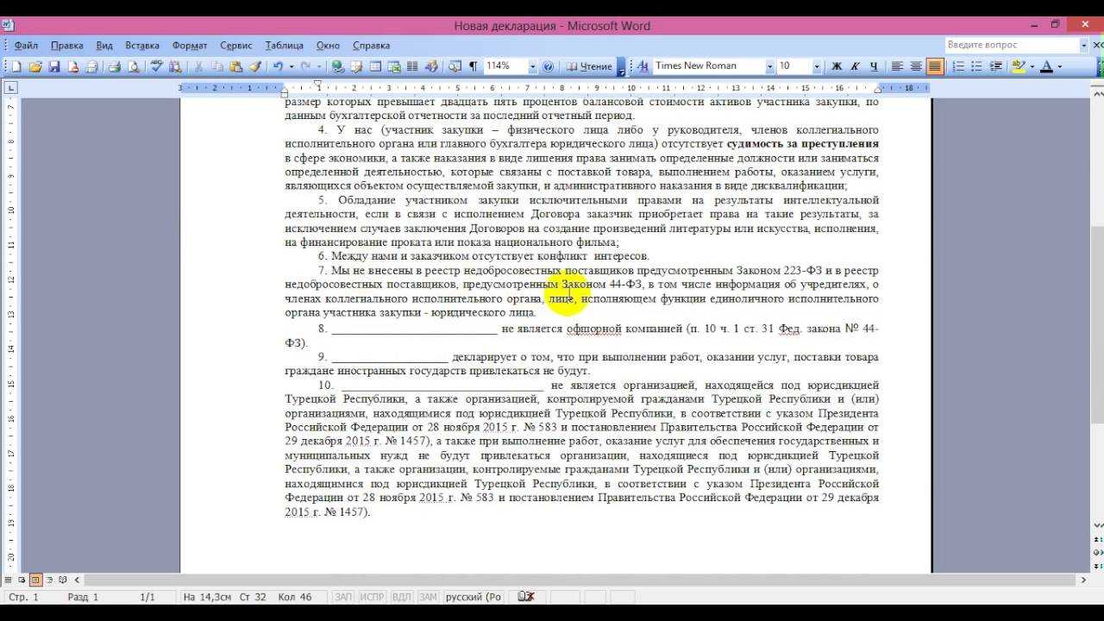
Task: Open the Вставка menu
Action: 142,45
